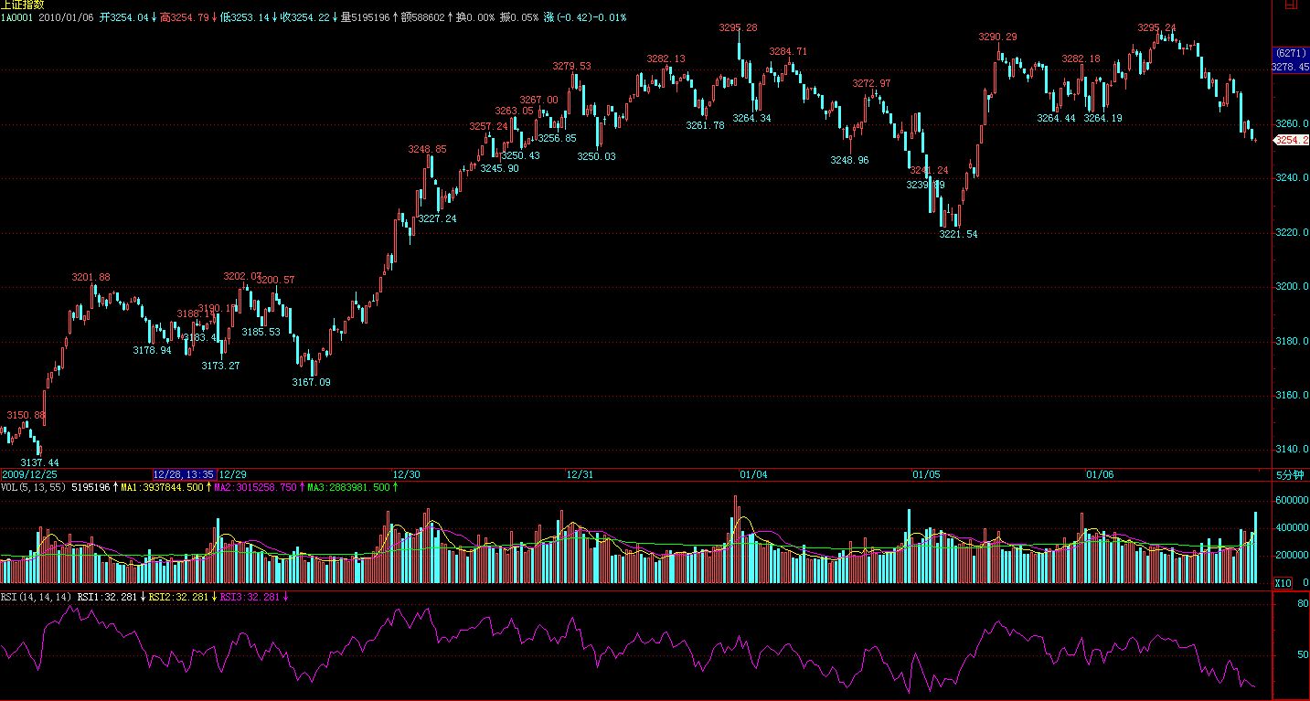Image resolution: width=1310 pixels, height=701 pixels.
Task: Click the 3201.88 high price label
Action: pos(91,277)
